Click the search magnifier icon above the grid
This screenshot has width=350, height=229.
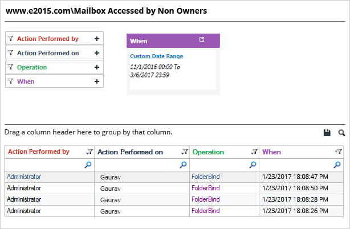(341, 133)
